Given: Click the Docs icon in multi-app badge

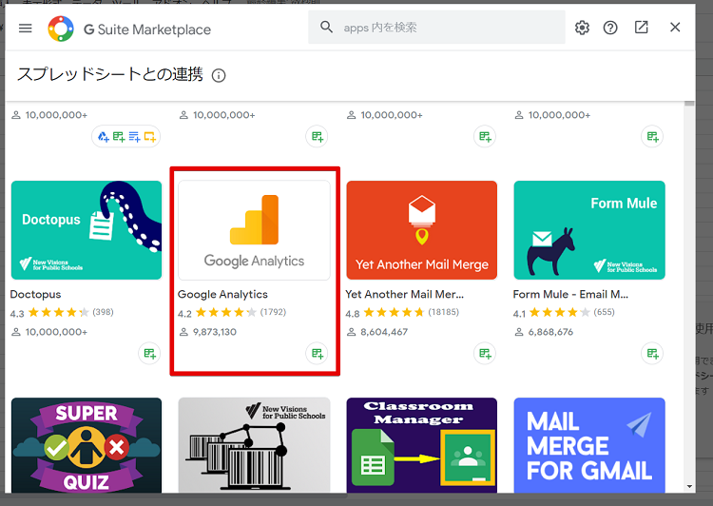Looking at the screenshot, I should pyautogui.click(x=134, y=137).
